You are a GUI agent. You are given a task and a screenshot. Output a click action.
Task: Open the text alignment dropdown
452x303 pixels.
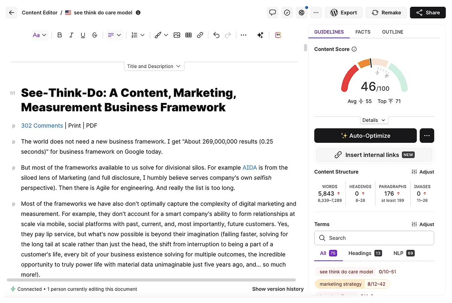pos(115,35)
